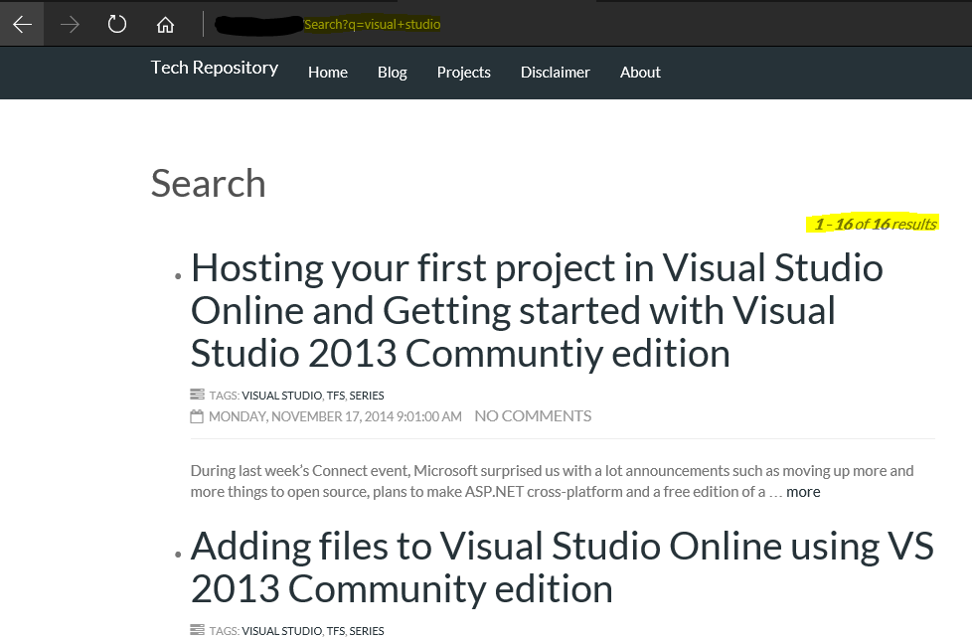
Task: Open the Tech Repository site title link
Action: point(215,68)
